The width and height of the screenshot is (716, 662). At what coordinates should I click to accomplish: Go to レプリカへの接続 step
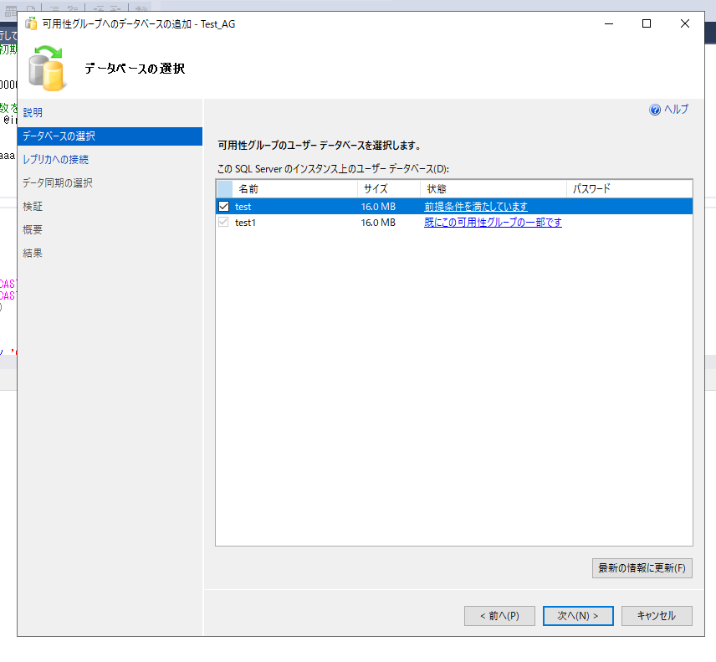coord(56,160)
